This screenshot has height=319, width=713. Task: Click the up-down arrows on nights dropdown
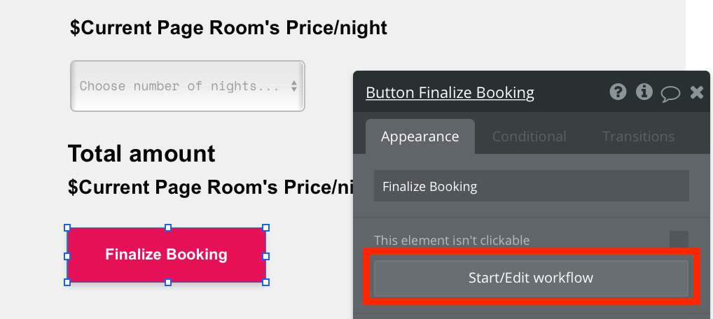294,86
